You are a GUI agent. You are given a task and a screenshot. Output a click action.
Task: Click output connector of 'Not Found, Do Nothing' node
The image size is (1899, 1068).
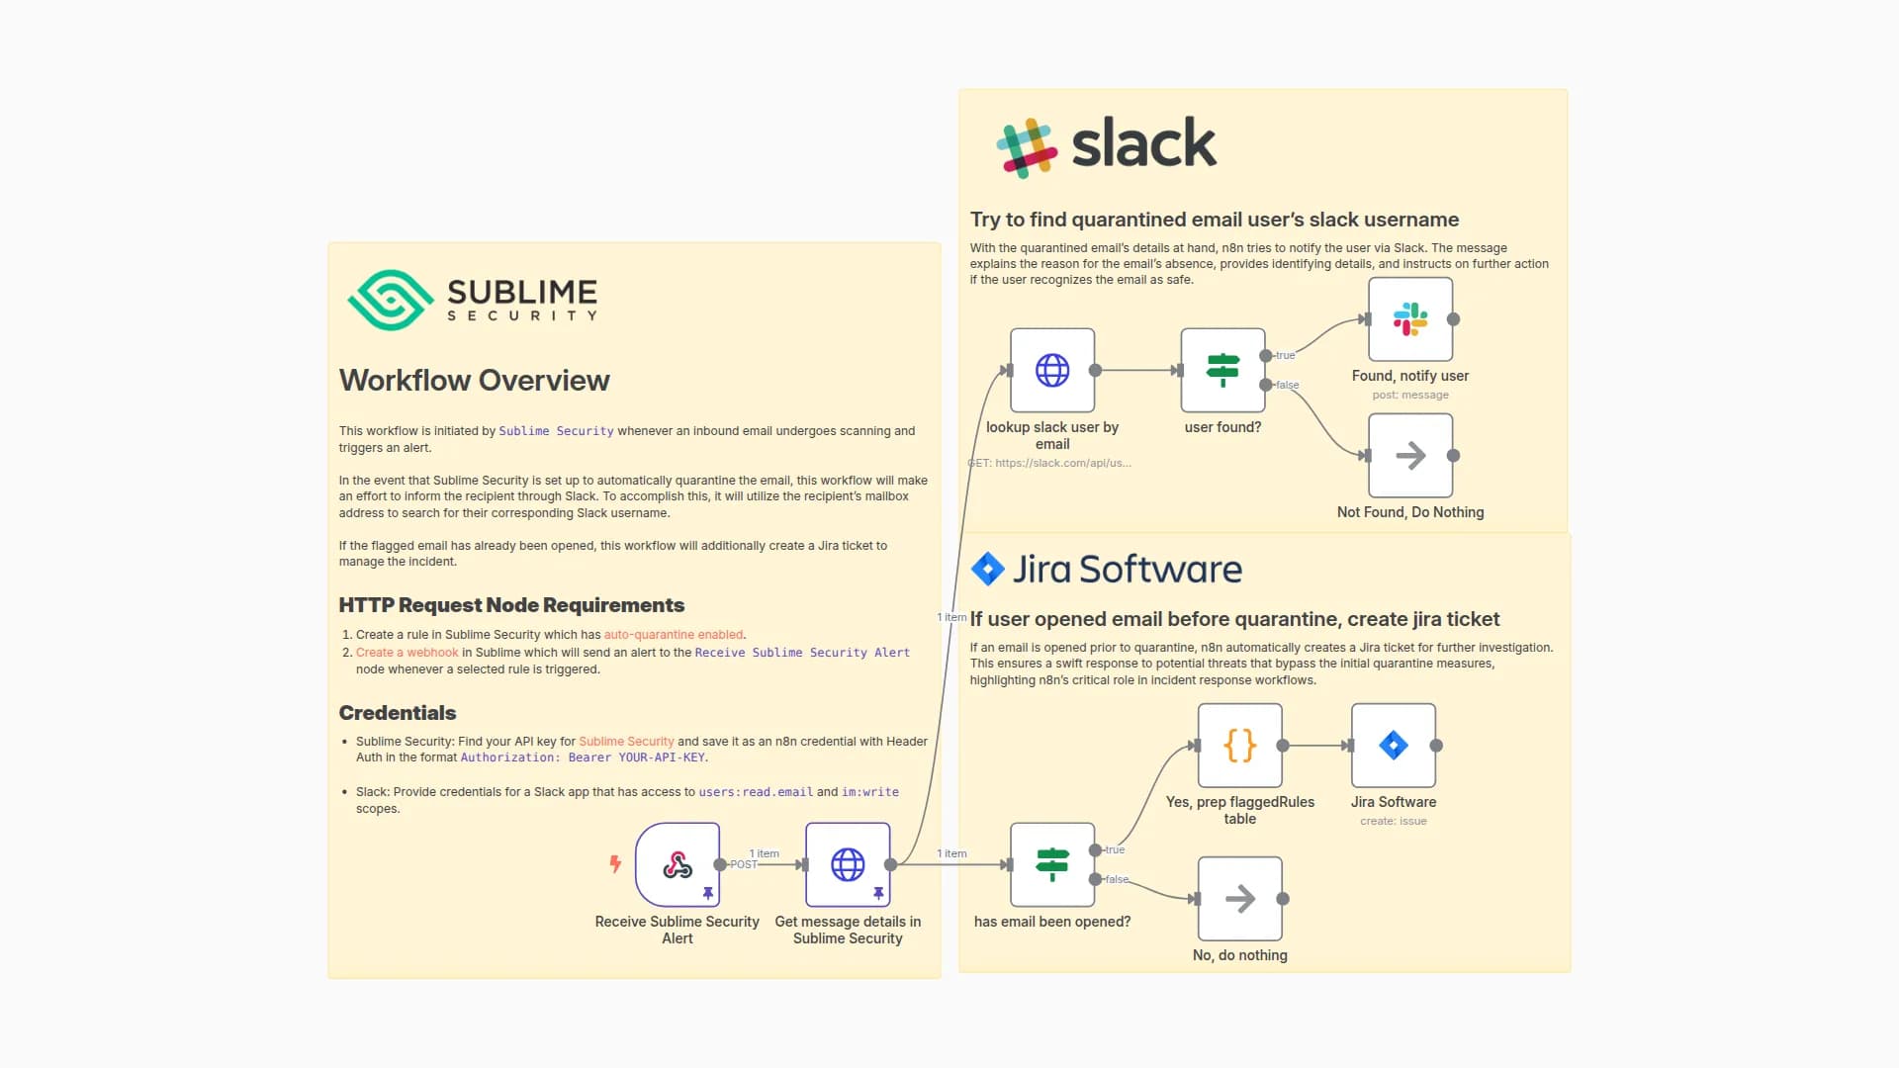coord(1453,455)
